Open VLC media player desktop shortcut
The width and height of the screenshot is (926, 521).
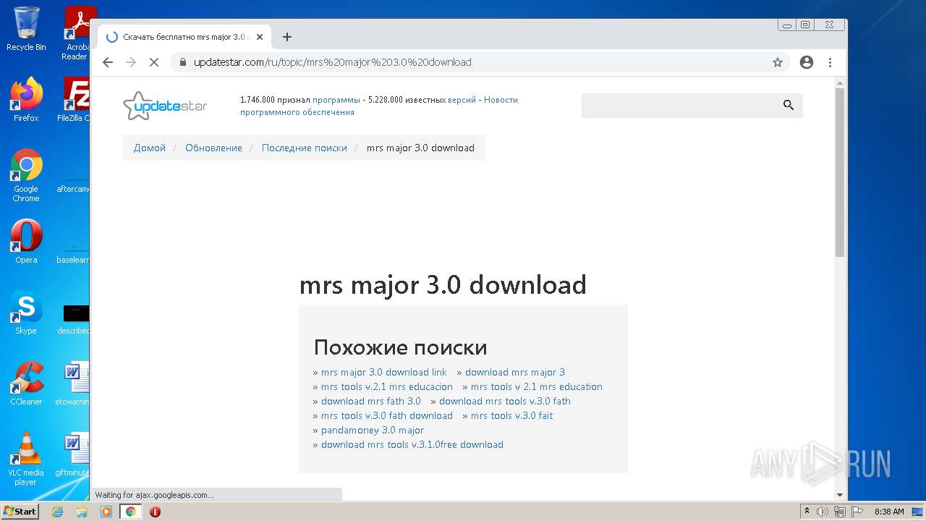(x=26, y=459)
